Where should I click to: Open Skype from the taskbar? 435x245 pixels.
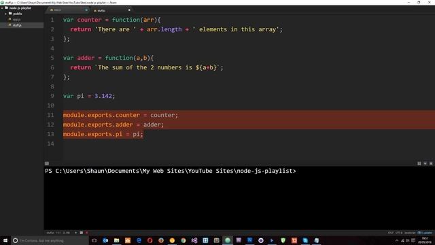point(305,240)
